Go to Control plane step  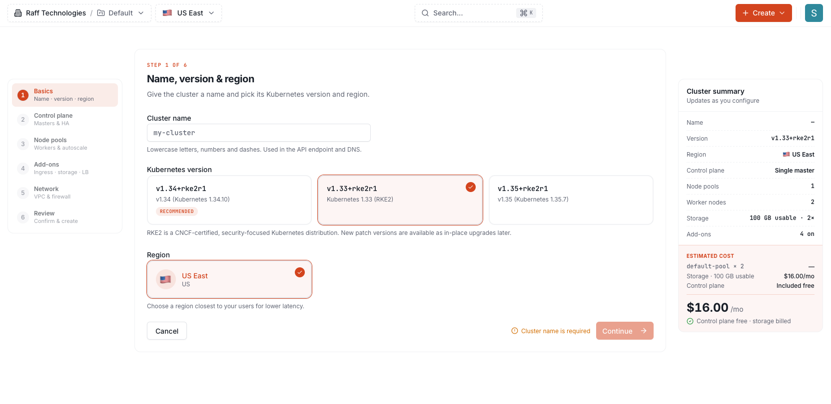click(x=65, y=119)
